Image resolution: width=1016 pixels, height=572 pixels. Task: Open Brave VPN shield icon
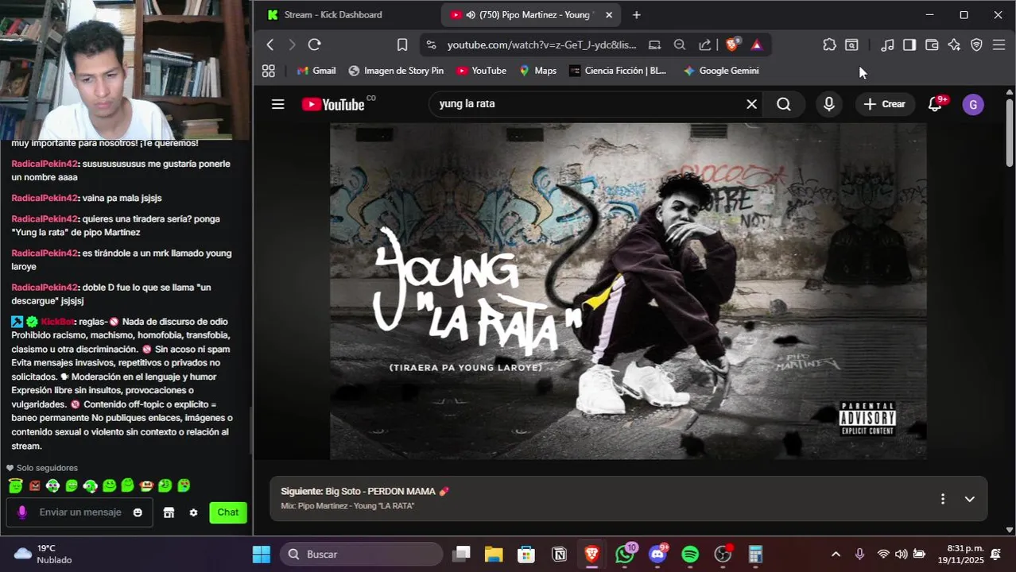(x=977, y=44)
